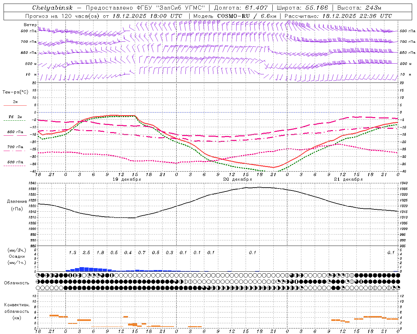Click the '(мм/3ч.)' precipitation unit label

[17, 250]
